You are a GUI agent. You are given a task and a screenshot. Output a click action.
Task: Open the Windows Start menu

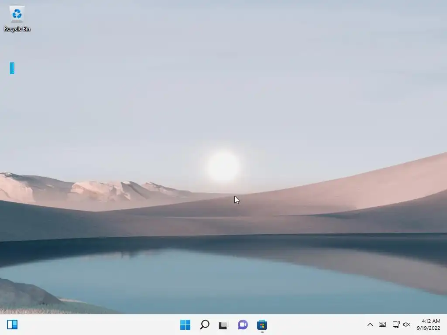pos(185,325)
